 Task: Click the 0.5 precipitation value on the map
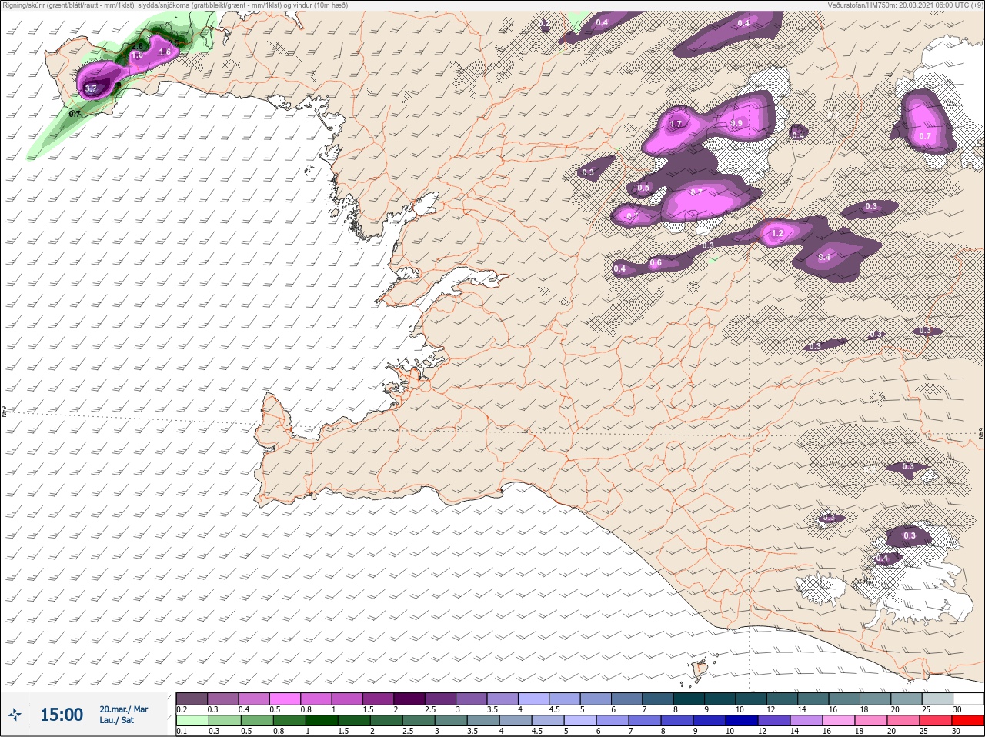(x=644, y=188)
